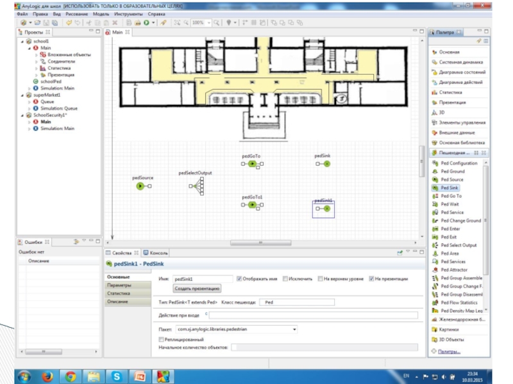This screenshot has height=384, width=513.
Task: Check the 'Реплицированный' checkbox
Action: (161, 339)
